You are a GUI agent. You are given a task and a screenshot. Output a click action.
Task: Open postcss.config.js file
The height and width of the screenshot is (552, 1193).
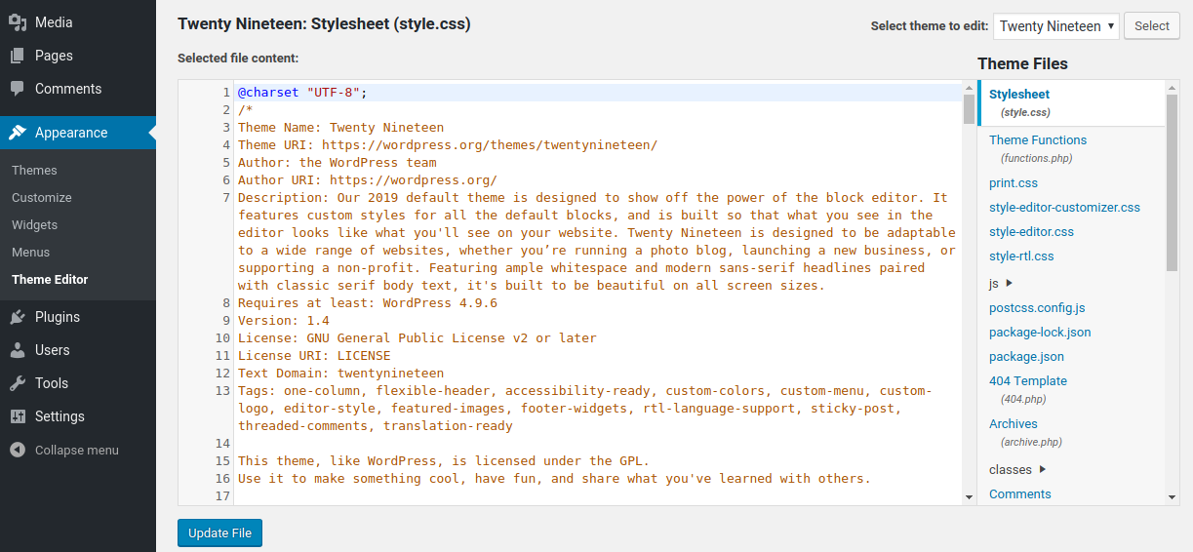coord(1037,307)
